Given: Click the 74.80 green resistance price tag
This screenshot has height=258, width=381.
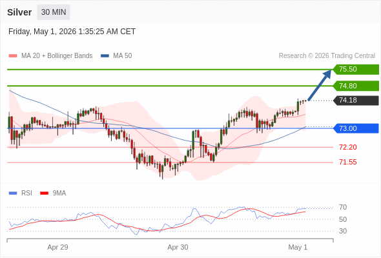Looking at the screenshot, I should [356, 86].
